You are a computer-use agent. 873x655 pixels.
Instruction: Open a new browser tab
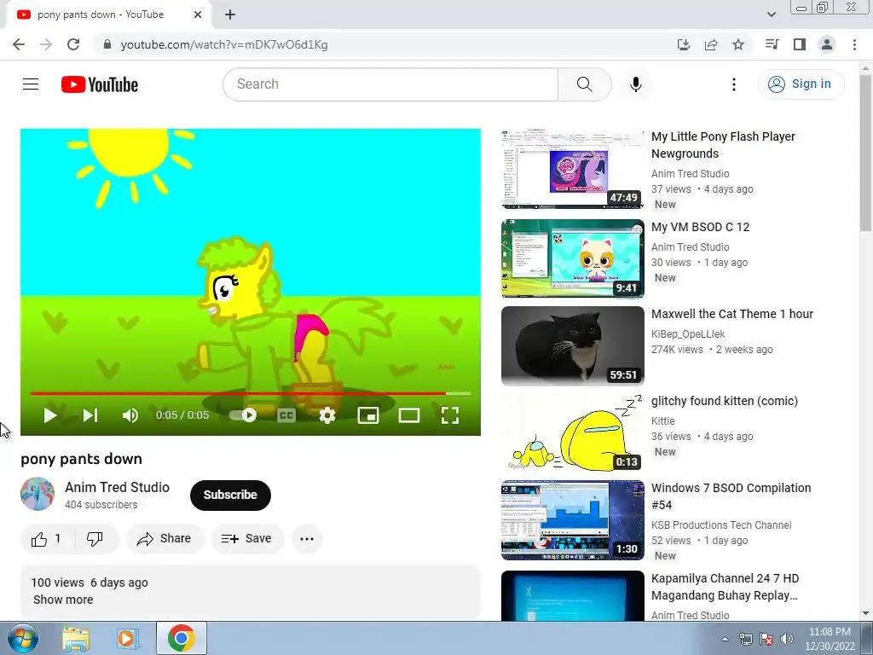tap(230, 15)
